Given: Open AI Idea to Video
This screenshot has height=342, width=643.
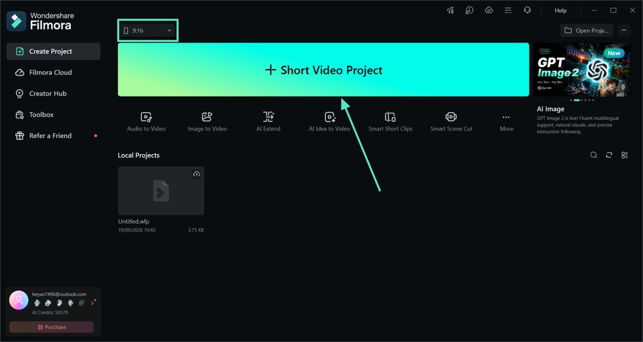Looking at the screenshot, I should click(329, 121).
